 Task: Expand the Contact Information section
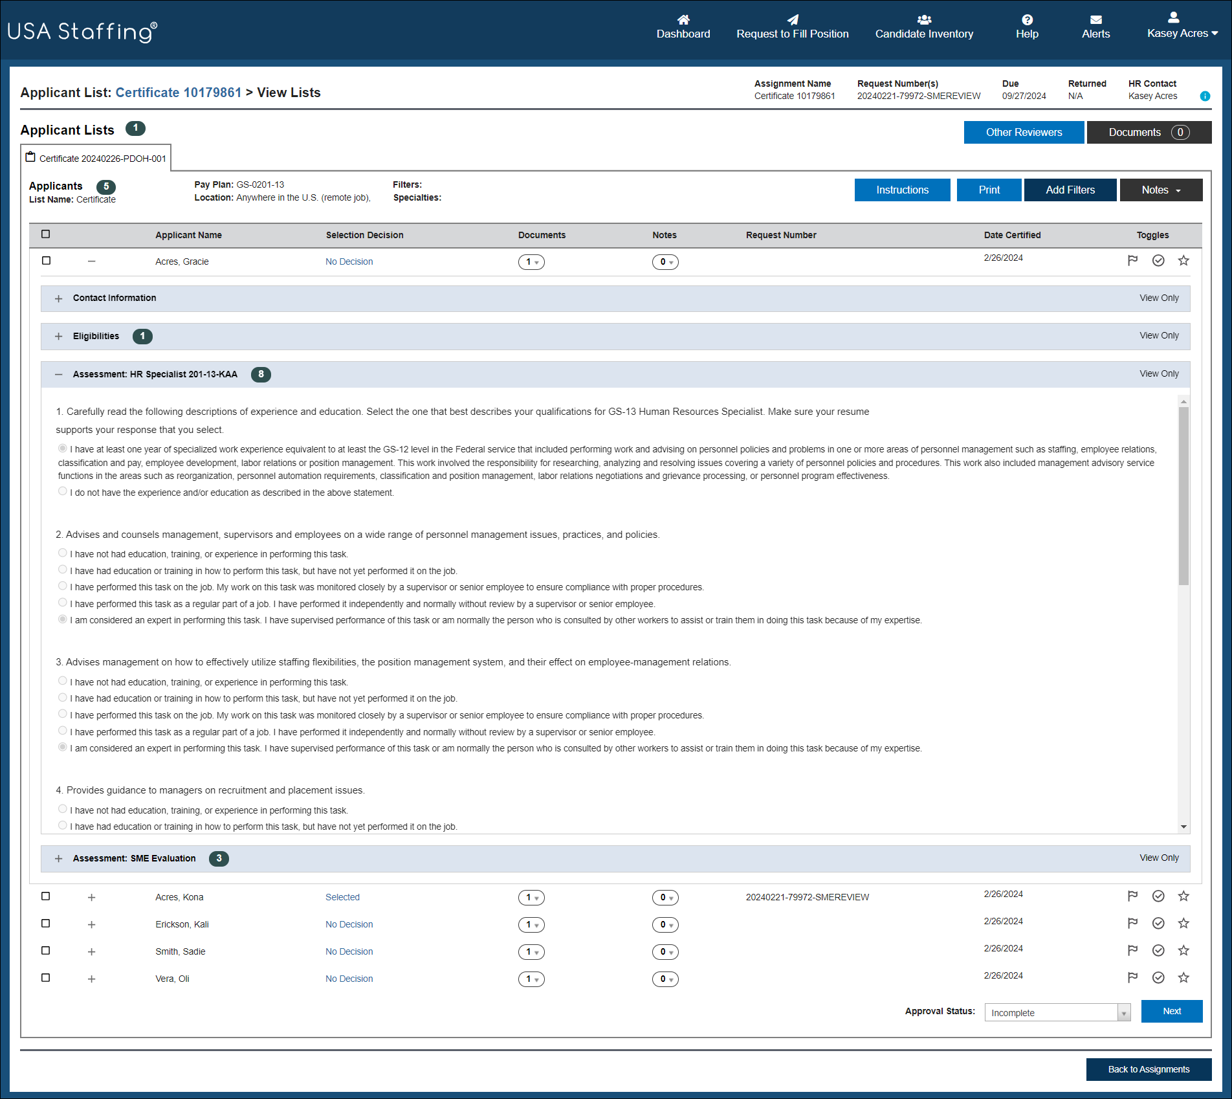[58, 298]
